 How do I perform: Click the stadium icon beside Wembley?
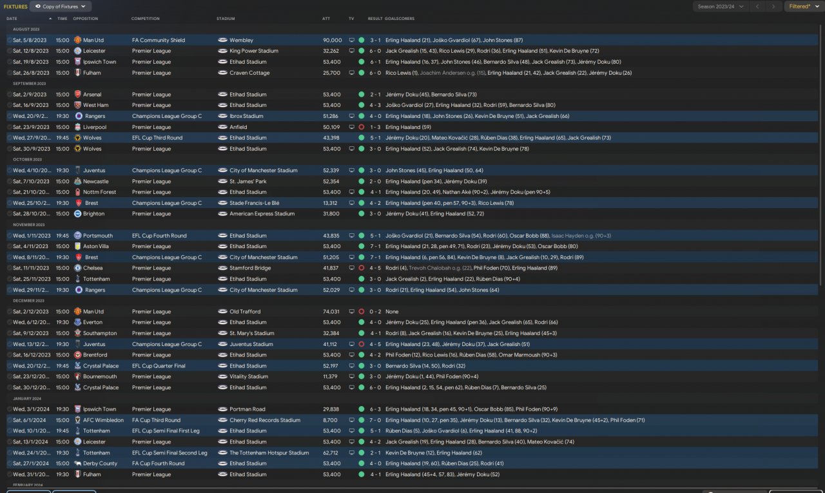222,40
